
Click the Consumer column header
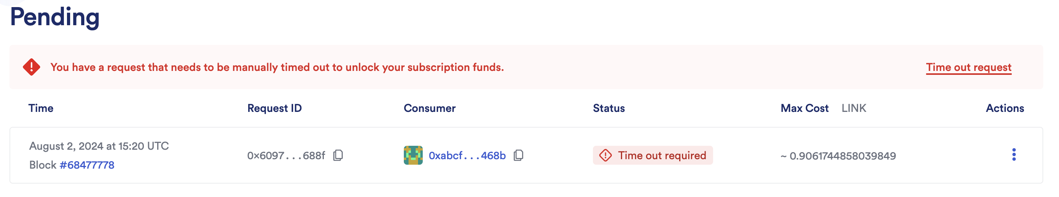429,108
